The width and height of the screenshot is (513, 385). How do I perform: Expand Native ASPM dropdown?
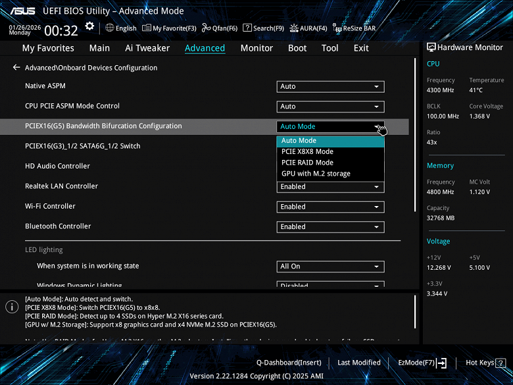click(330, 86)
